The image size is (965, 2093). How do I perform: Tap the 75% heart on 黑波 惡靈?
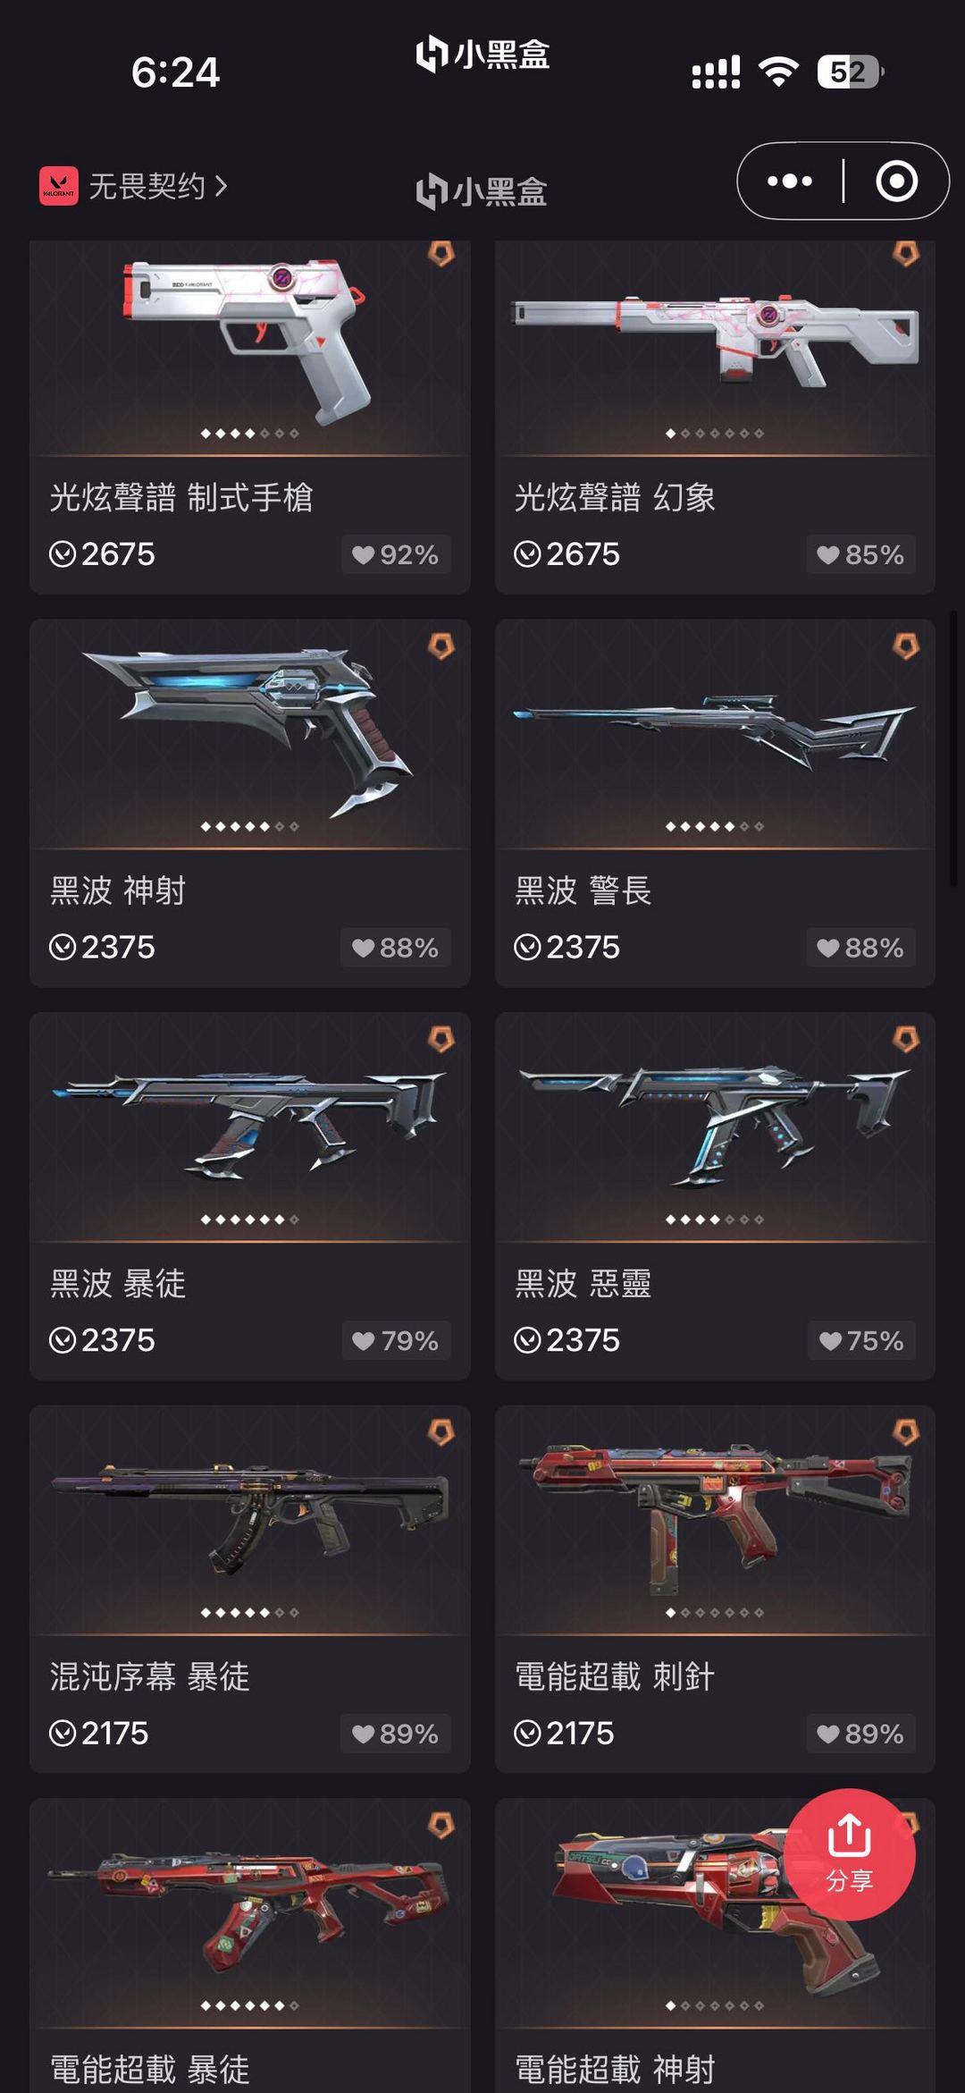click(x=861, y=1340)
